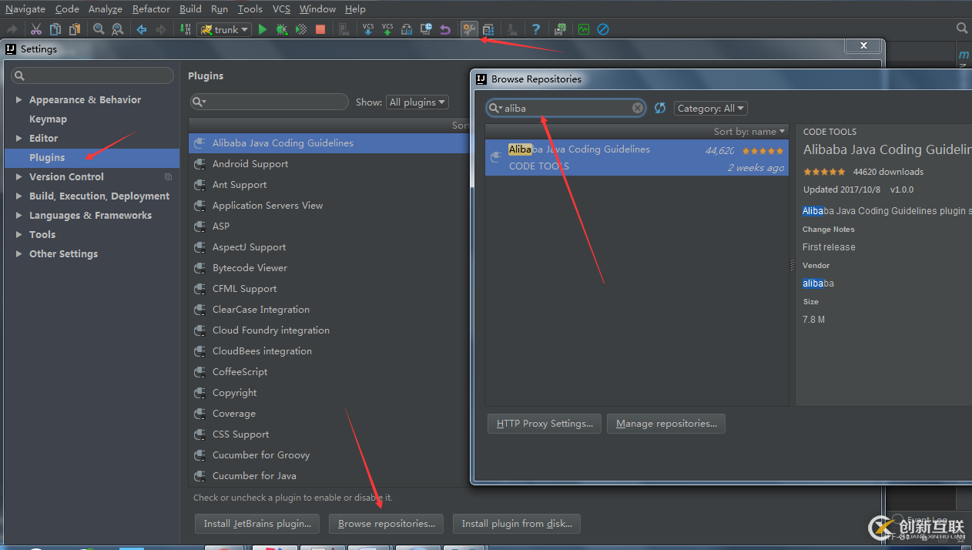Click the 'aliba' repository search field
972x550 pixels.
click(567, 108)
